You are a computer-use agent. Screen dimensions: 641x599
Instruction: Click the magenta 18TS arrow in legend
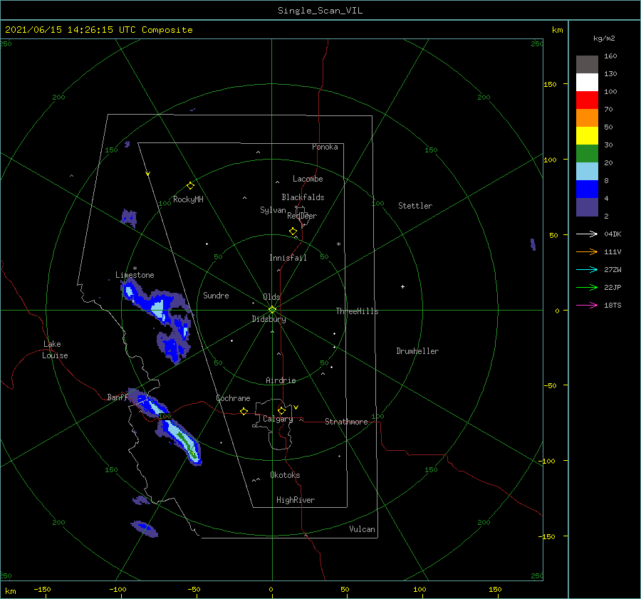tap(587, 305)
